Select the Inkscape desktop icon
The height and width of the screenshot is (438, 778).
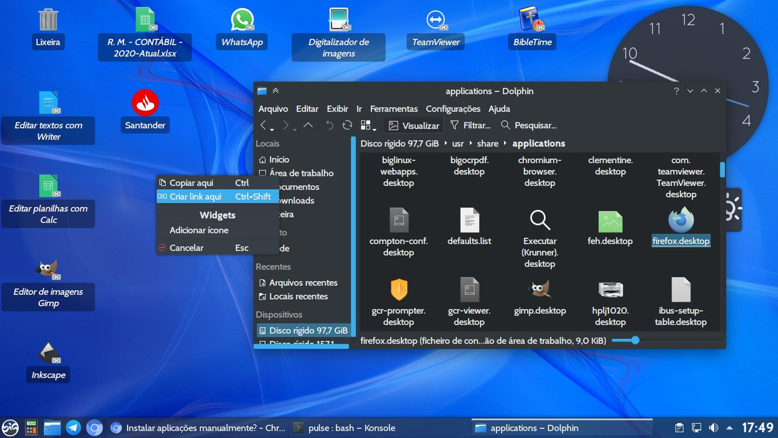coord(48,361)
